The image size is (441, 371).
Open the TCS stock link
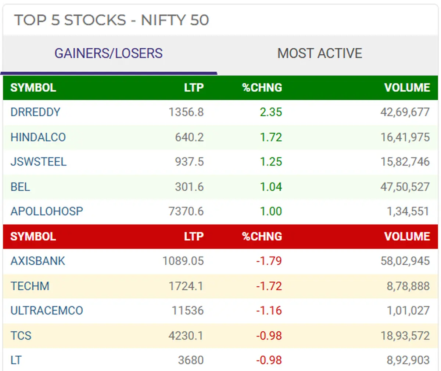coord(21,336)
